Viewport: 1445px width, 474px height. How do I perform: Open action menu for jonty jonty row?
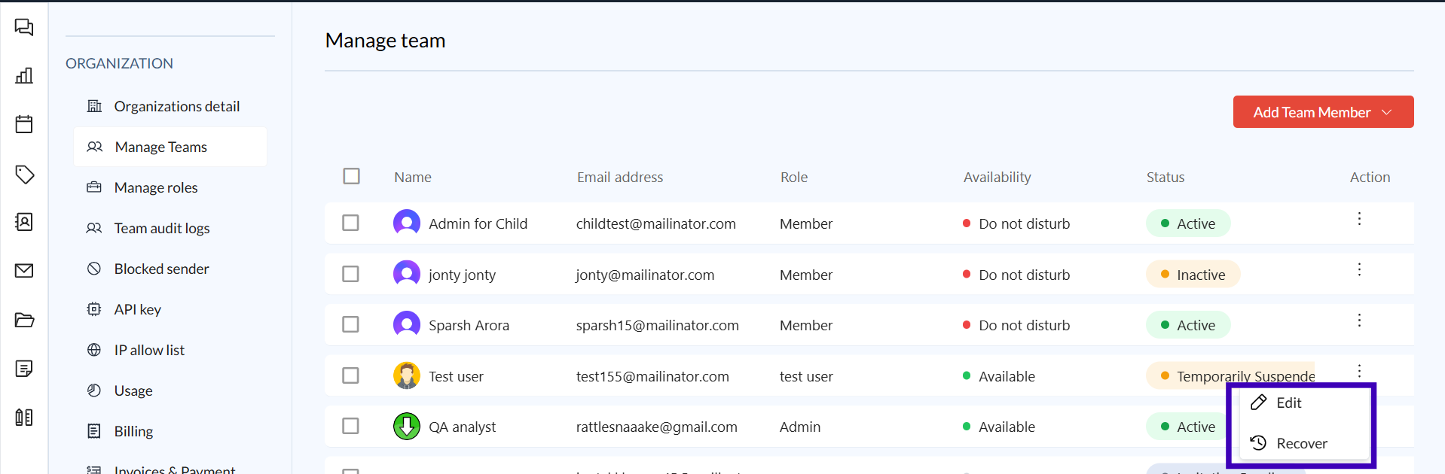(x=1359, y=269)
